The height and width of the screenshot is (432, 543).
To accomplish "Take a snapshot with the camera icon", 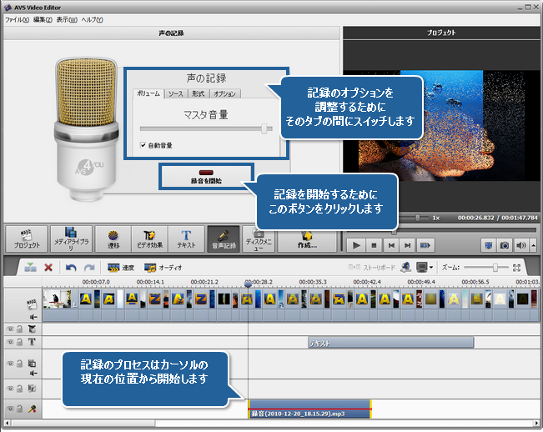I will coord(505,246).
